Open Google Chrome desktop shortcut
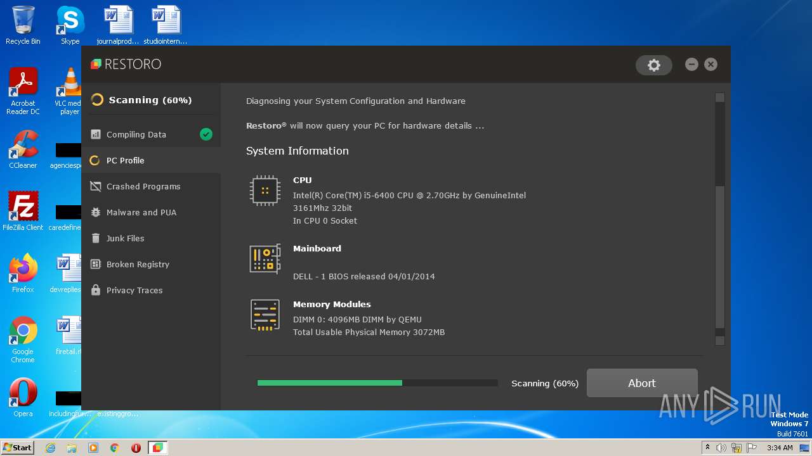This screenshot has width=812, height=456. point(23,340)
